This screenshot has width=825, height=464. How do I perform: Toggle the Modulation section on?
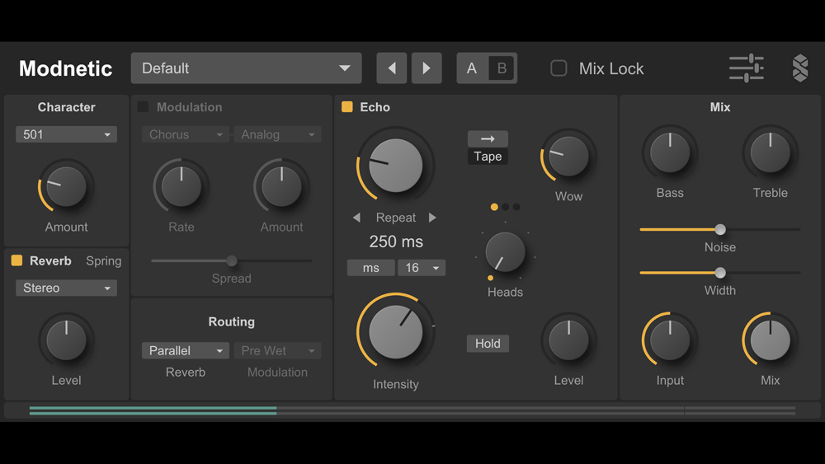pyautogui.click(x=143, y=107)
